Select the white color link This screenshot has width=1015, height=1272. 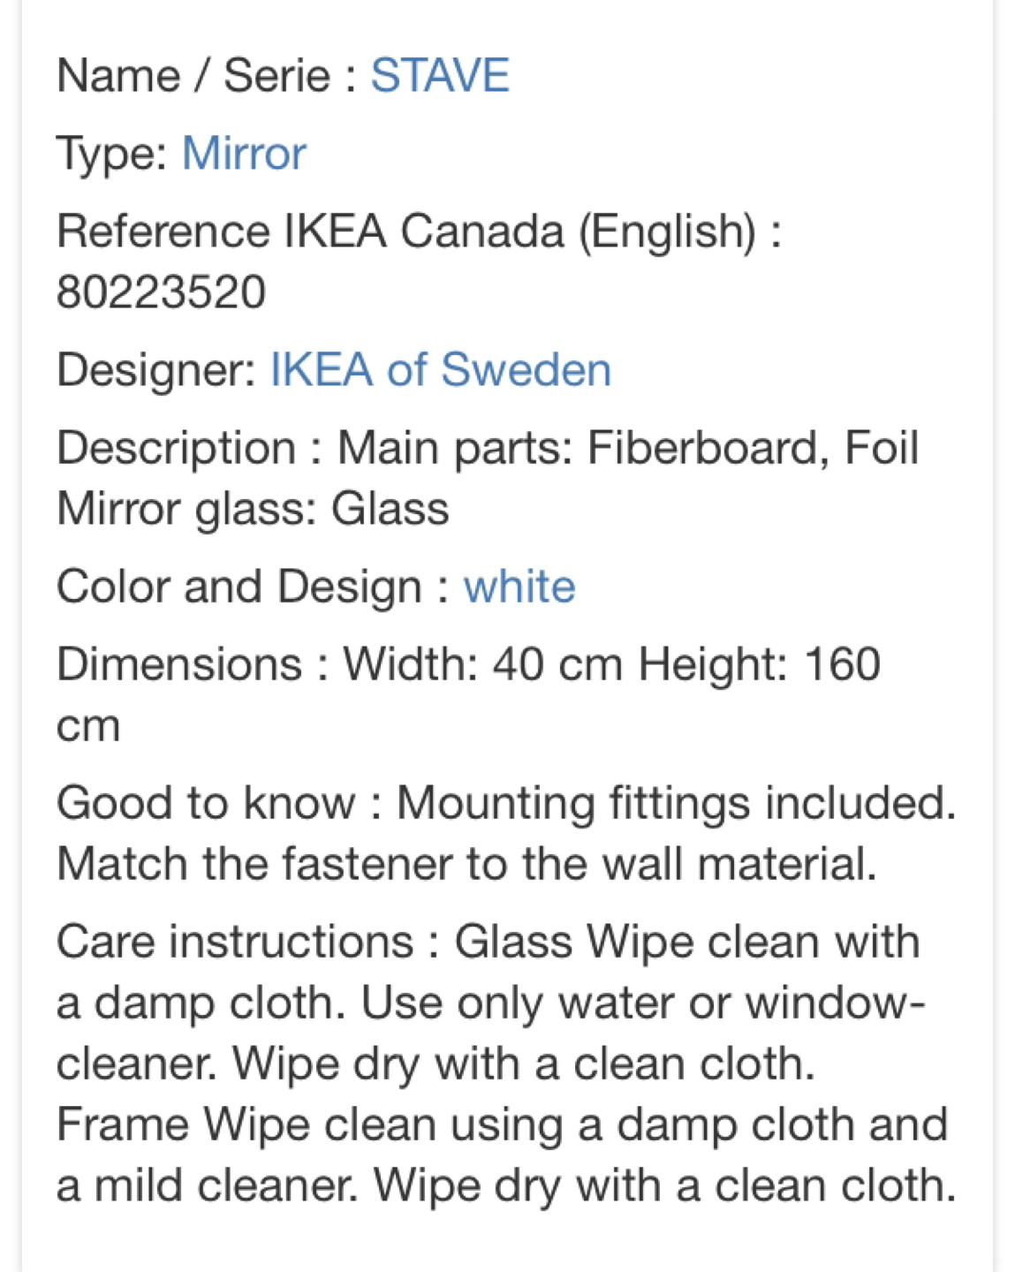(519, 587)
